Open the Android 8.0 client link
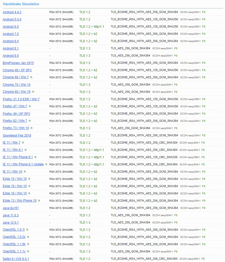The image size is (225, 262). 11,41
